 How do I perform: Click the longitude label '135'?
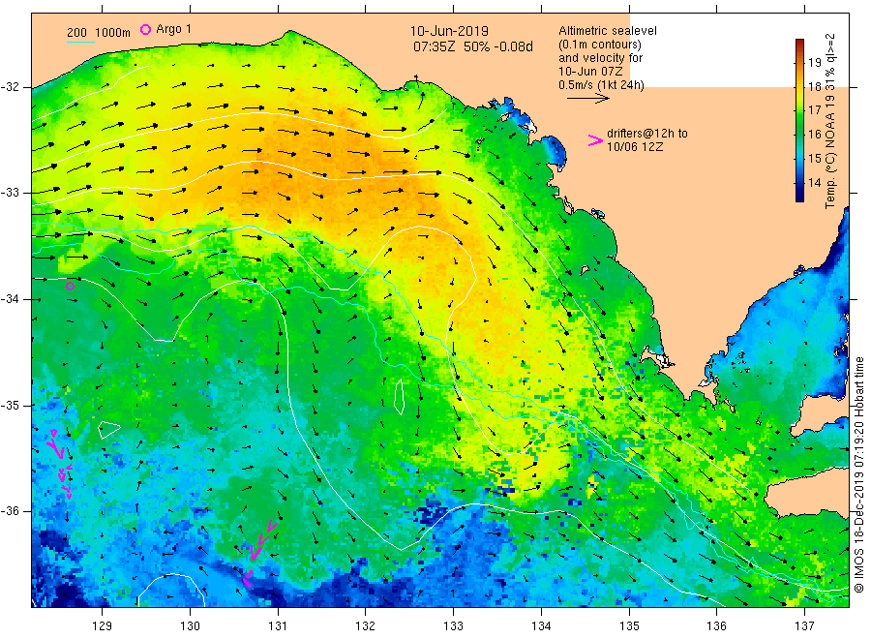tap(629, 625)
